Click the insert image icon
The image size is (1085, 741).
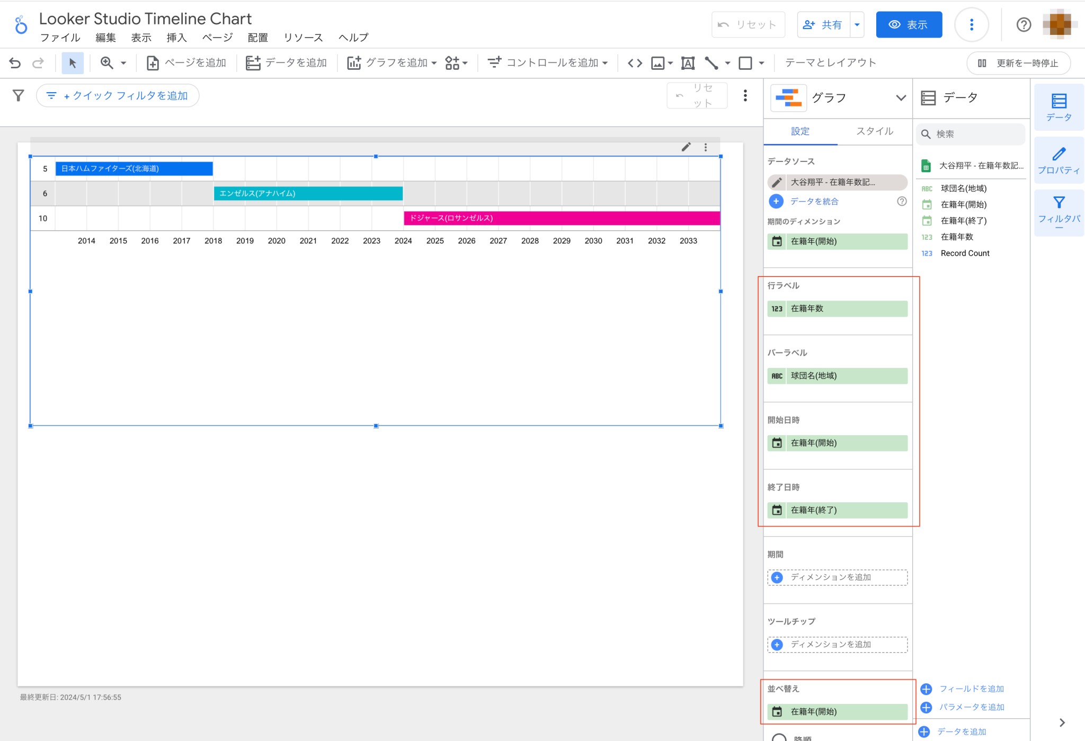coord(658,63)
